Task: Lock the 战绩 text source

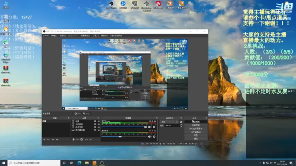Action: pyautogui.click(x=98, y=121)
